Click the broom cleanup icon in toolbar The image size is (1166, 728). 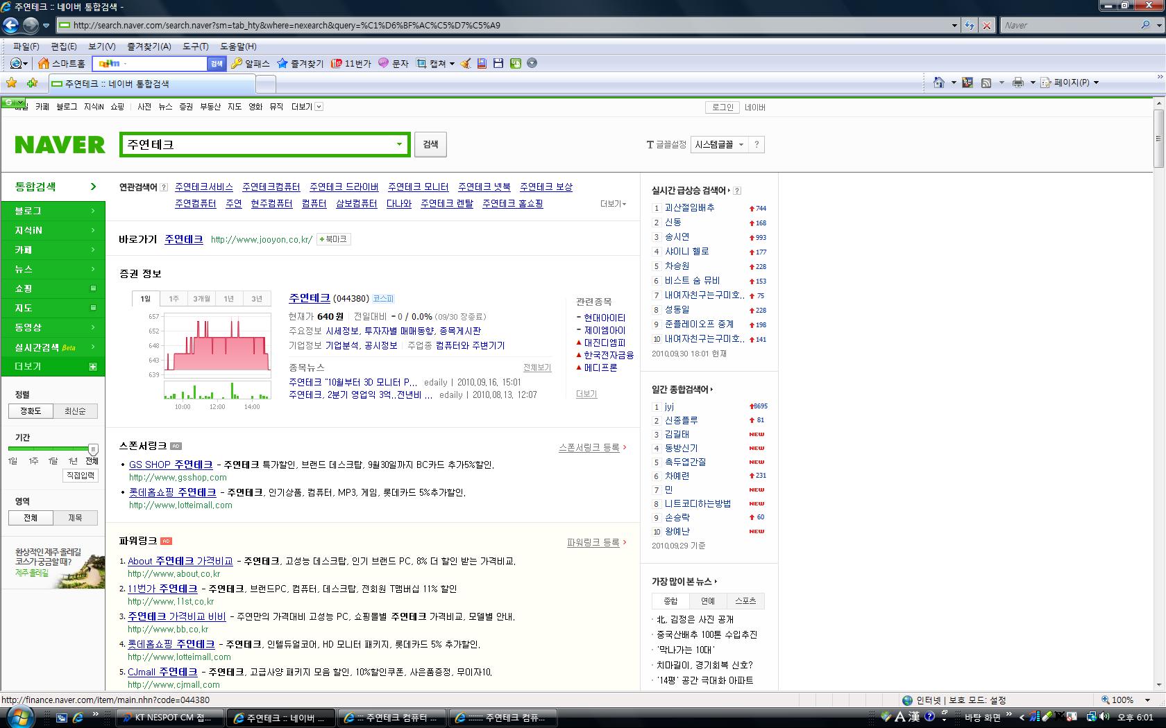point(466,63)
